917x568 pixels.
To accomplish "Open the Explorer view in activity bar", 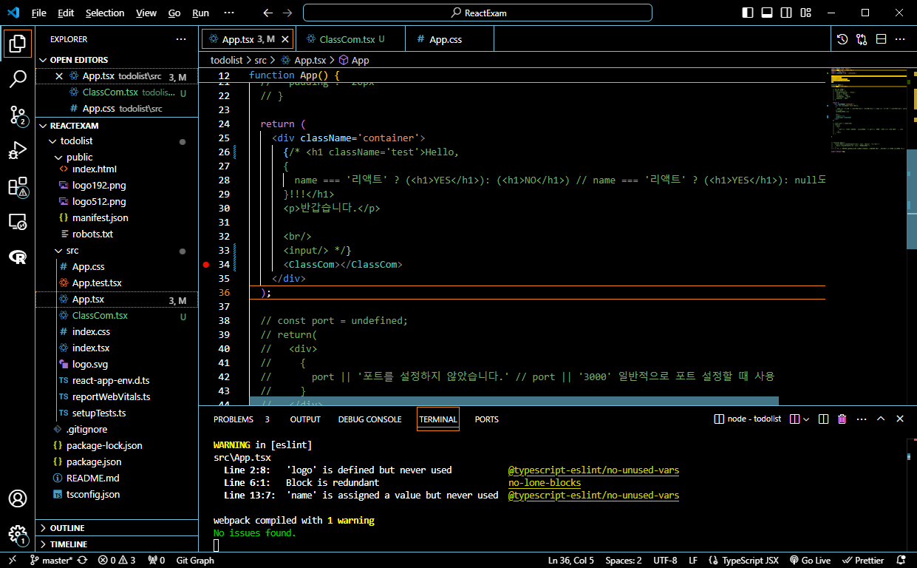I will coord(18,44).
